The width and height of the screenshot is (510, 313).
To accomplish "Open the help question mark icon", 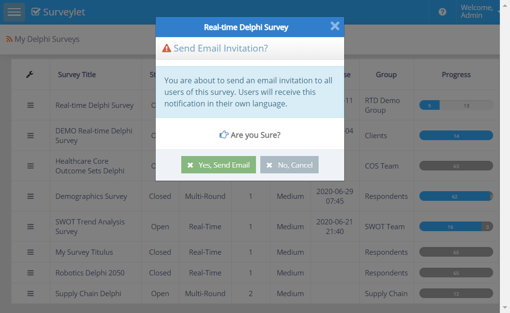I will pyautogui.click(x=442, y=12).
